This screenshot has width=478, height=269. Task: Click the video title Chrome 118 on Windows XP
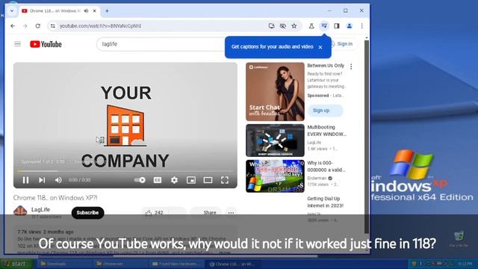click(55, 198)
